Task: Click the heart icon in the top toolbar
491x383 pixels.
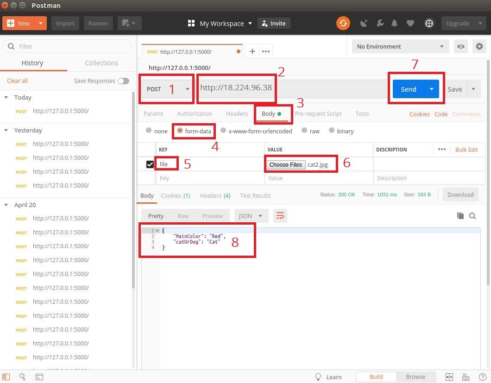Action: coord(410,23)
